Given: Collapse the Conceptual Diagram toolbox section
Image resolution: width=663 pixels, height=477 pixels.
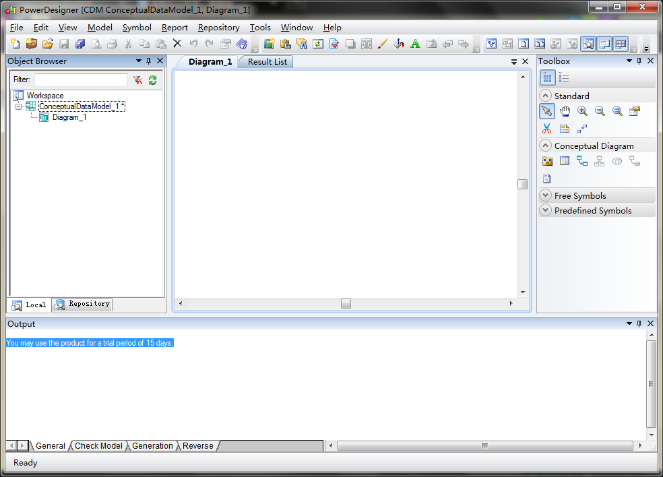Looking at the screenshot, I should coord(546,146).
